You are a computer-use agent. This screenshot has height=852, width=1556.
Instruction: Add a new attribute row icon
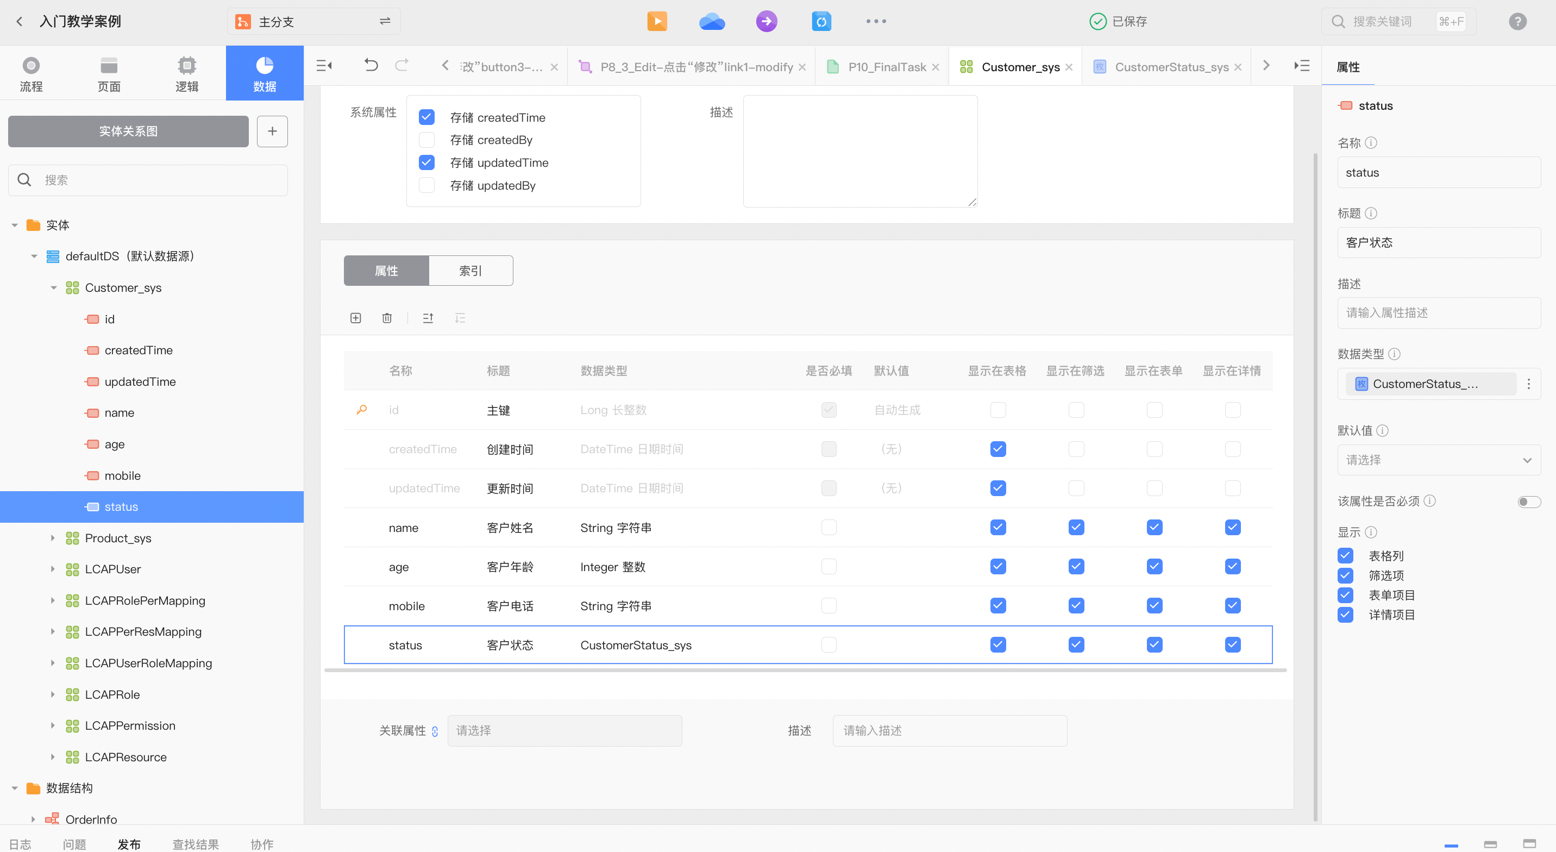(356, 318)
